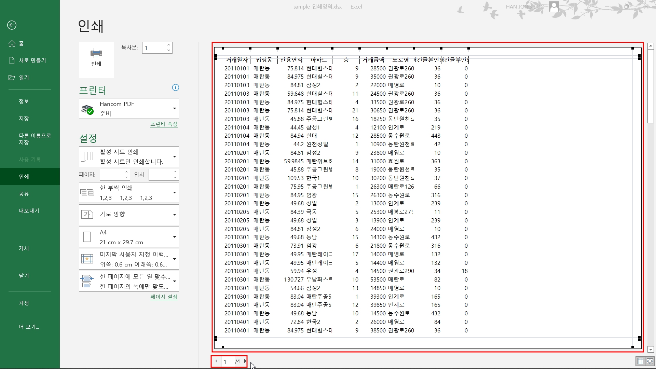Open the Hancom PDF printer dropdown
This screenshot has width=656, height=369.
[129, 108]
